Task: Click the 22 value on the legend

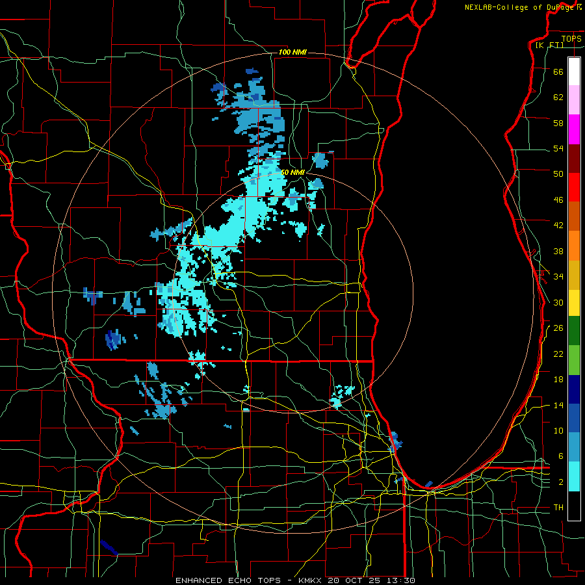Action: coord(558,354)
